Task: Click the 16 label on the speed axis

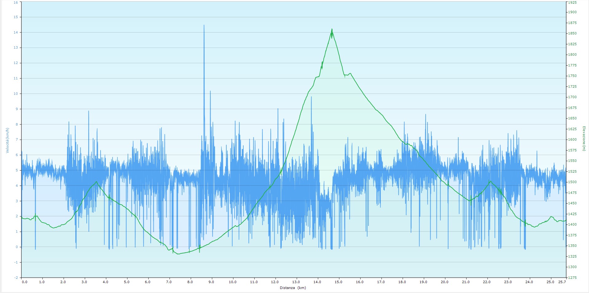Action: pos(16,2)
